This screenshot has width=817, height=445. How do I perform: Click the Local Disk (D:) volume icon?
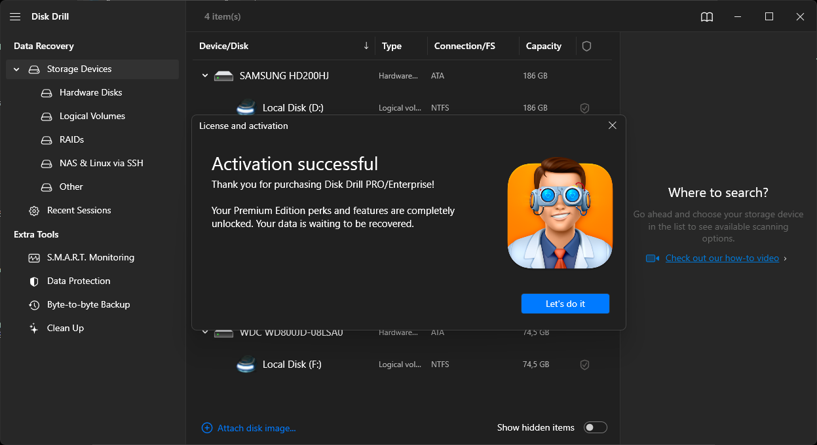tap(246, 108)
